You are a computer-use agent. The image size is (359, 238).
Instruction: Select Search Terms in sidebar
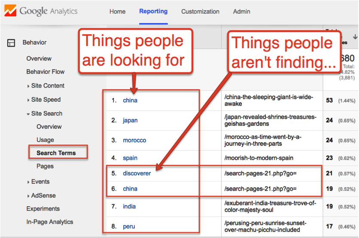[x=56, y=153]
